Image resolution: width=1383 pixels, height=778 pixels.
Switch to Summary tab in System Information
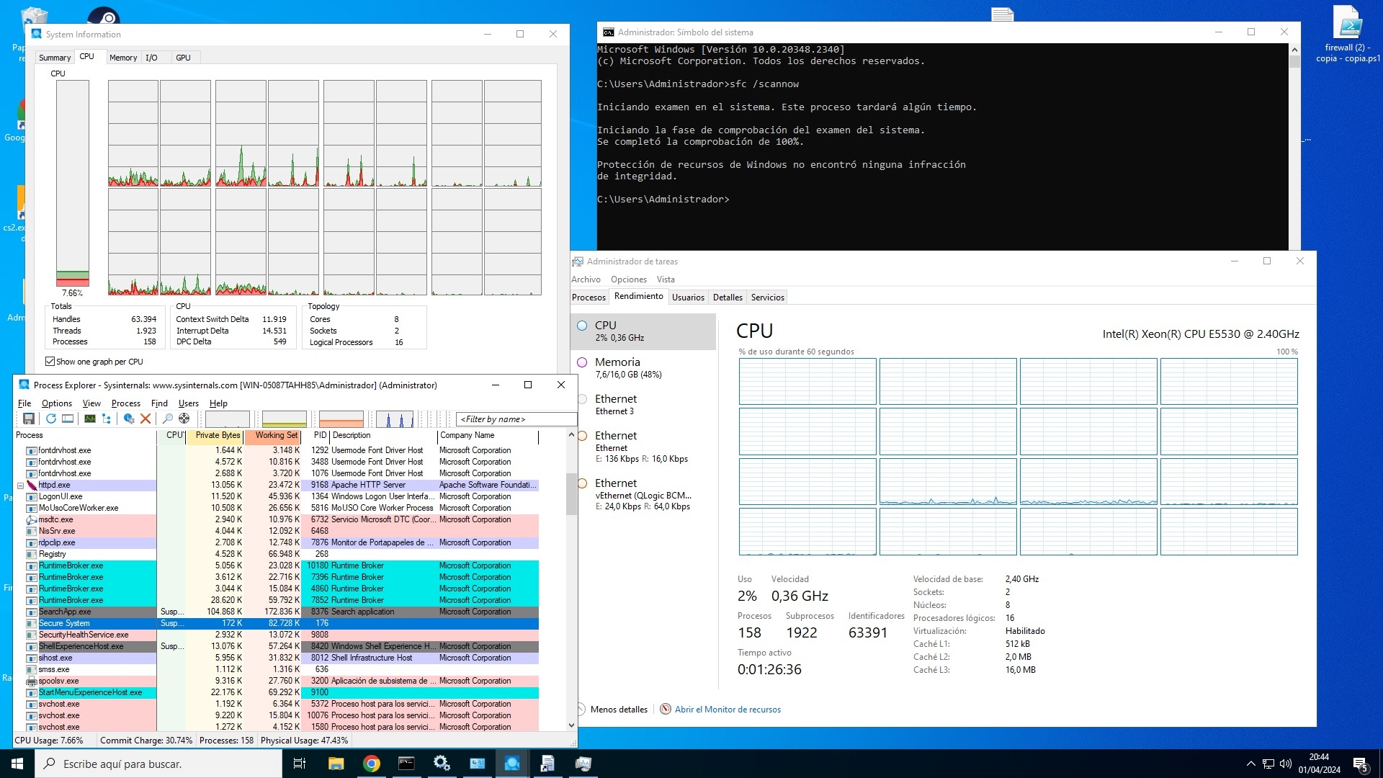pos(55,58)
